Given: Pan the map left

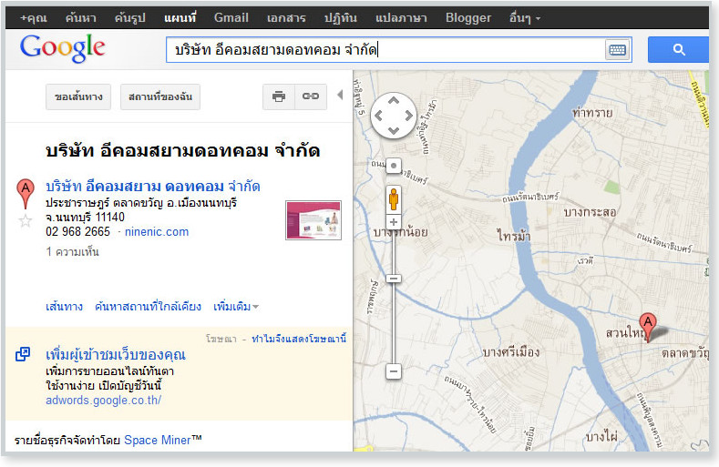Looking at the screenshot, I should click(x=378, y=116).
